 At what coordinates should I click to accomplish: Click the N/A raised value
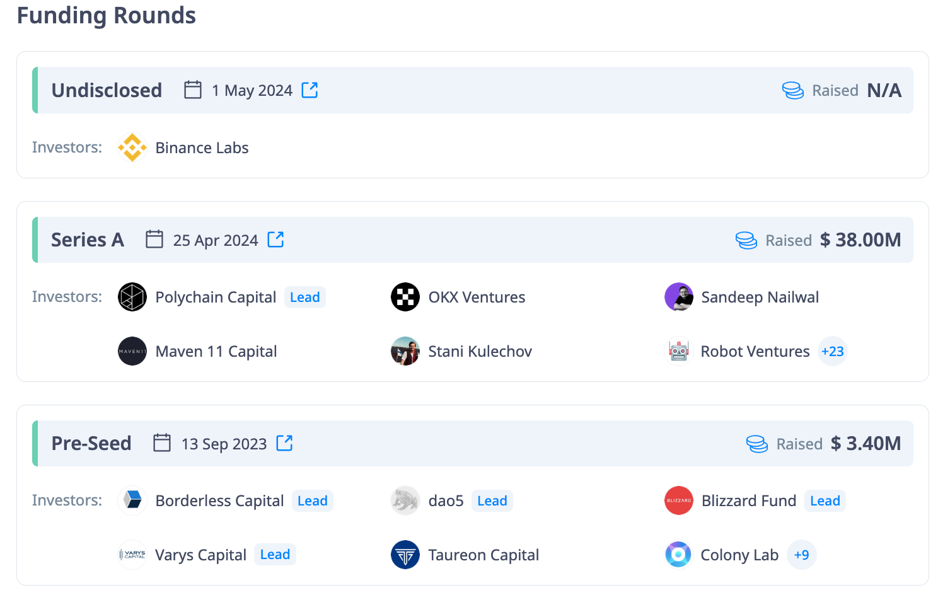(x=884, y=90)
